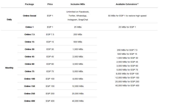169x104 pixels.
Task: Click the Online 1 package row
Action: pos(87,27)
